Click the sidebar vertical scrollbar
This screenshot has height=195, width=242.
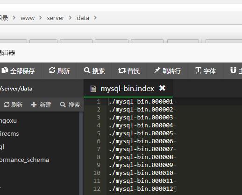point(81,153)
